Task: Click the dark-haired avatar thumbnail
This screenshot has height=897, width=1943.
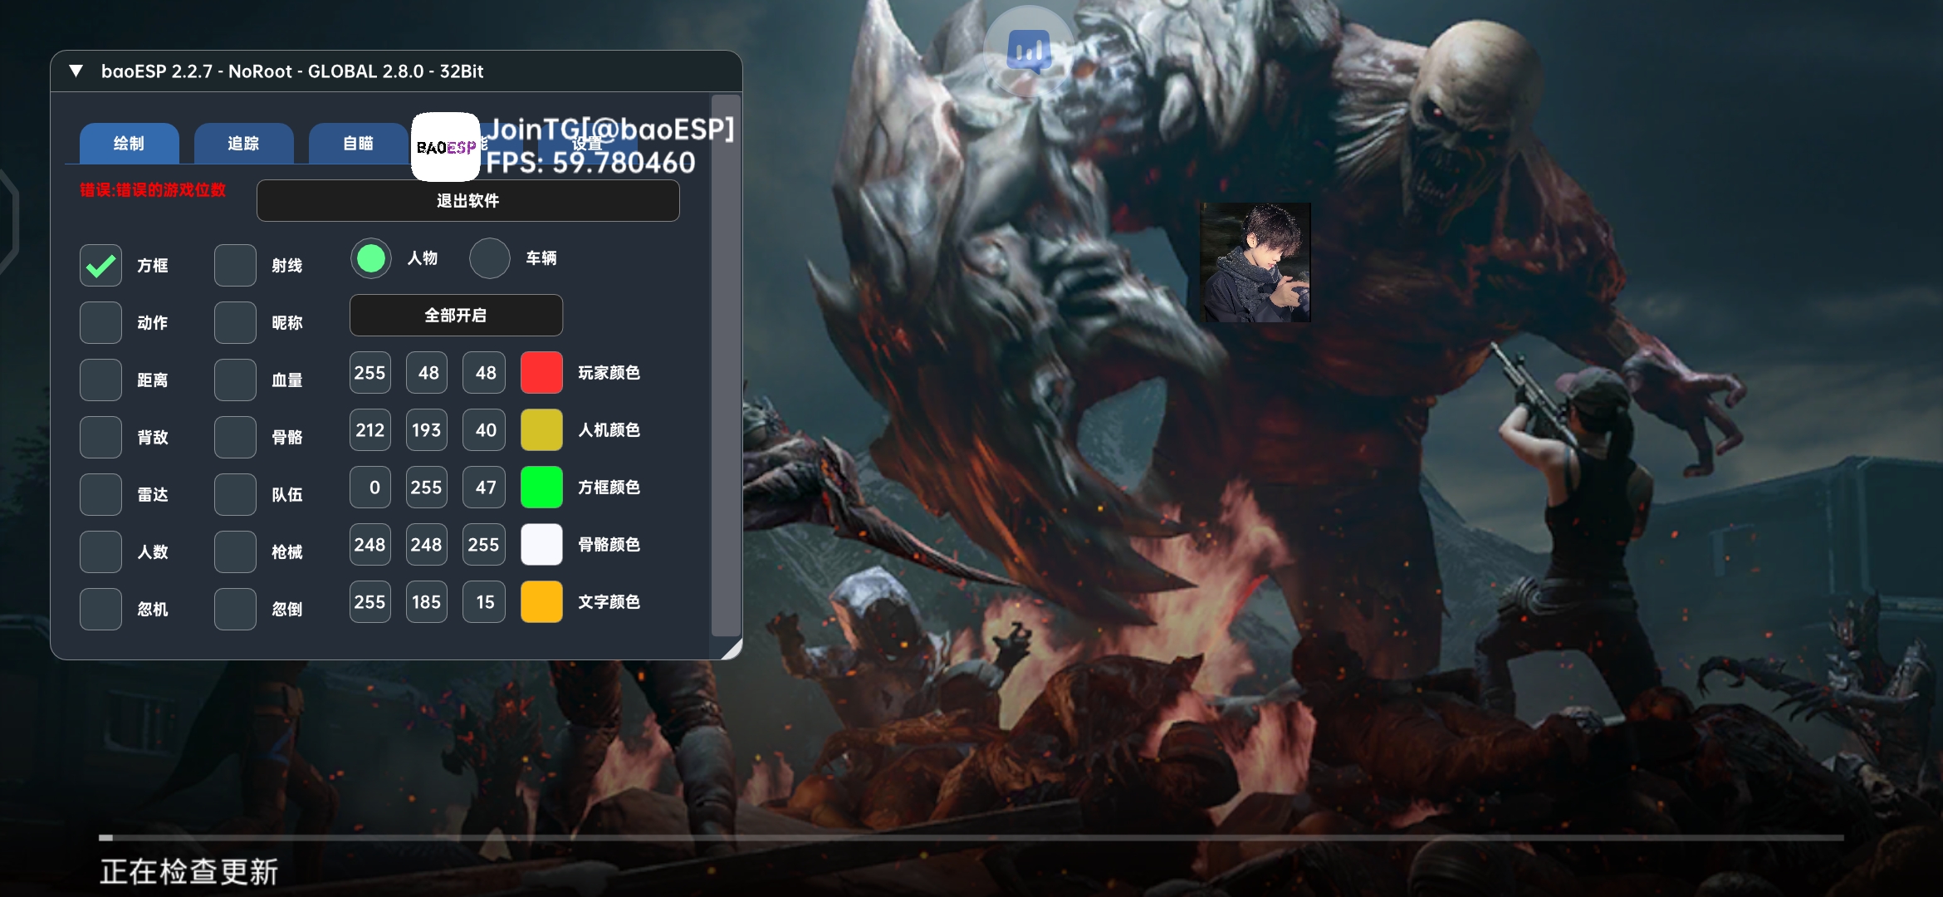Action: coord(1255,262)
